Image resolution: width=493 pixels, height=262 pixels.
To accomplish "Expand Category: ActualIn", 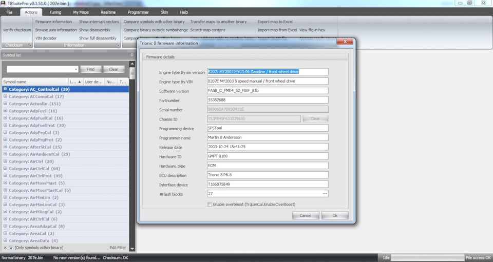I will pos(5,104).
